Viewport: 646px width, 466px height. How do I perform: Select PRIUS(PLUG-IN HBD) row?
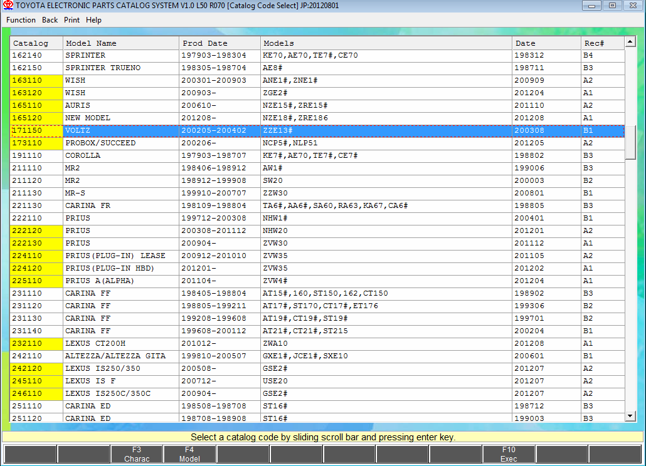tap(317, 268)
